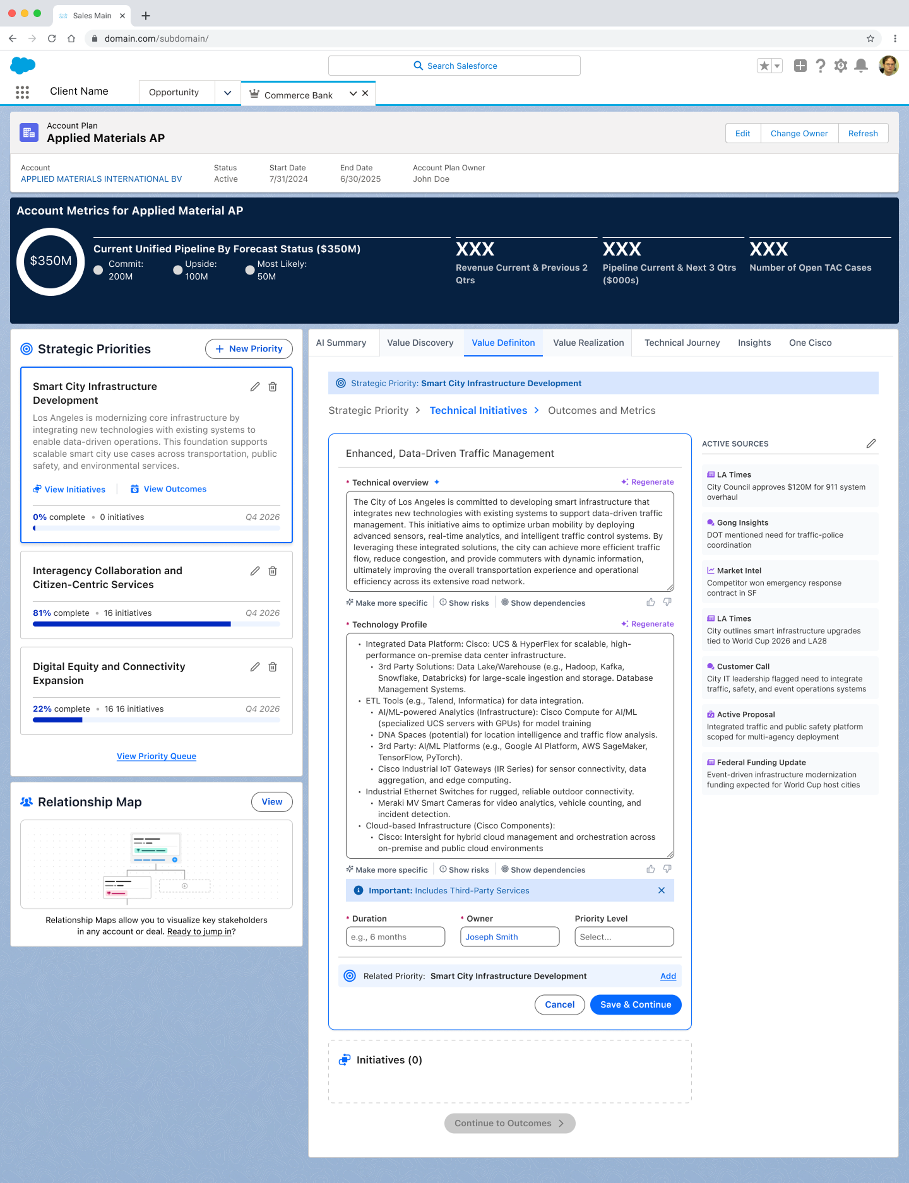Expand the Commerce Bank tab chevron
This screenshot has width=909, height=1183.
[x=353, y=93]
